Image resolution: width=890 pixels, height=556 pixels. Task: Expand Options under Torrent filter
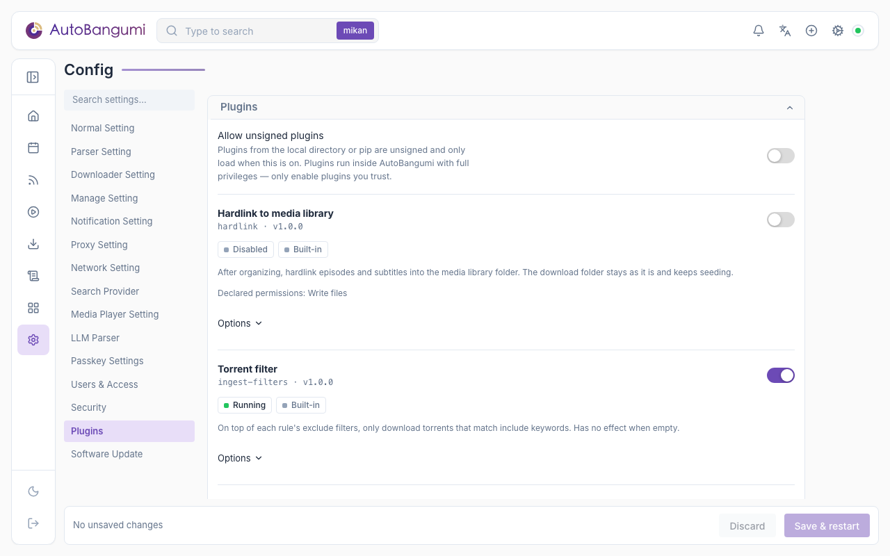(240, 458)
